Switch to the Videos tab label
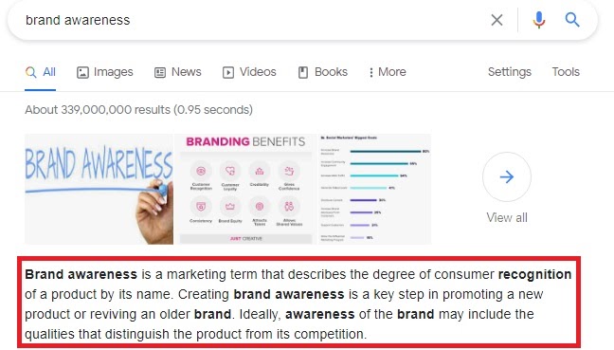The image size is (614, 350). [x=258, y=72]
